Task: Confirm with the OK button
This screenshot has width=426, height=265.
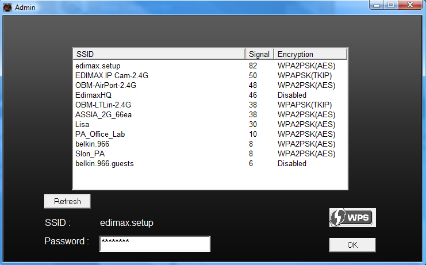Action: [352, 245]
